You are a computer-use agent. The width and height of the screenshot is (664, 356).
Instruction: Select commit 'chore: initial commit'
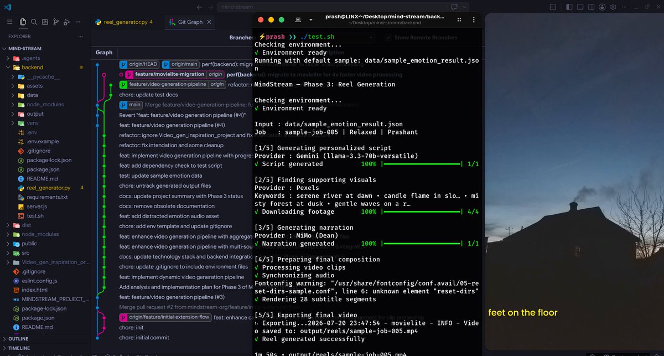[x=144, y=337]
